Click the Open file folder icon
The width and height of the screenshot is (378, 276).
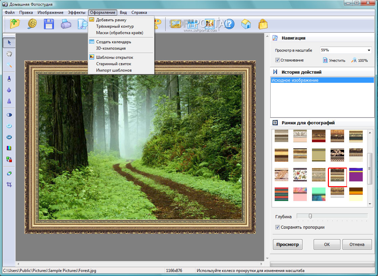pos(15,24)
